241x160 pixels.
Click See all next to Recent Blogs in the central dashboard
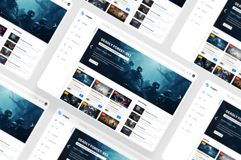pos(167,118)
